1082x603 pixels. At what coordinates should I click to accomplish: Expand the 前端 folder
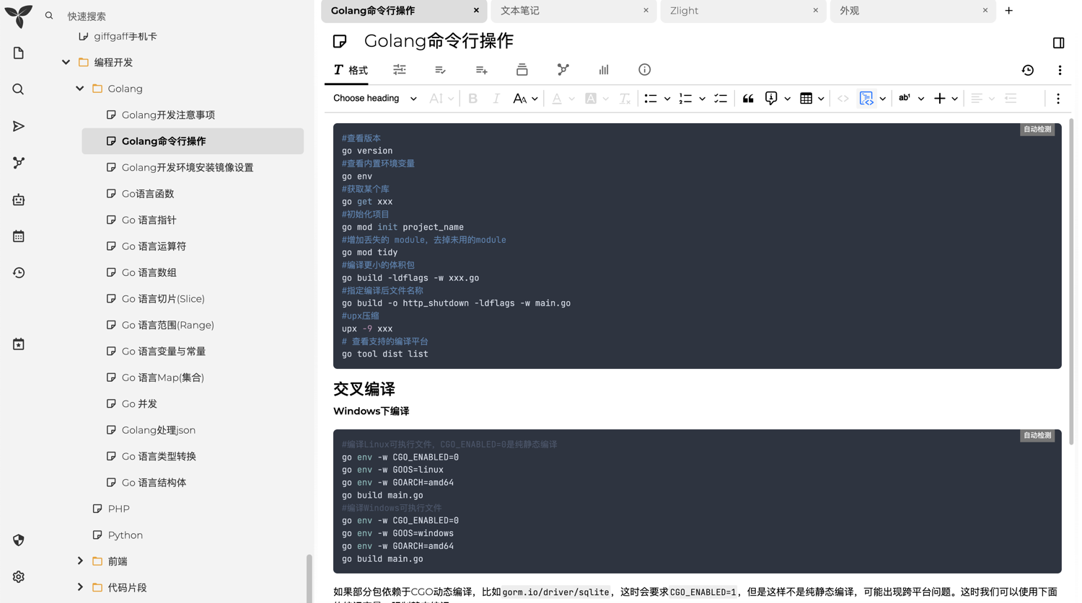(80, 561)
